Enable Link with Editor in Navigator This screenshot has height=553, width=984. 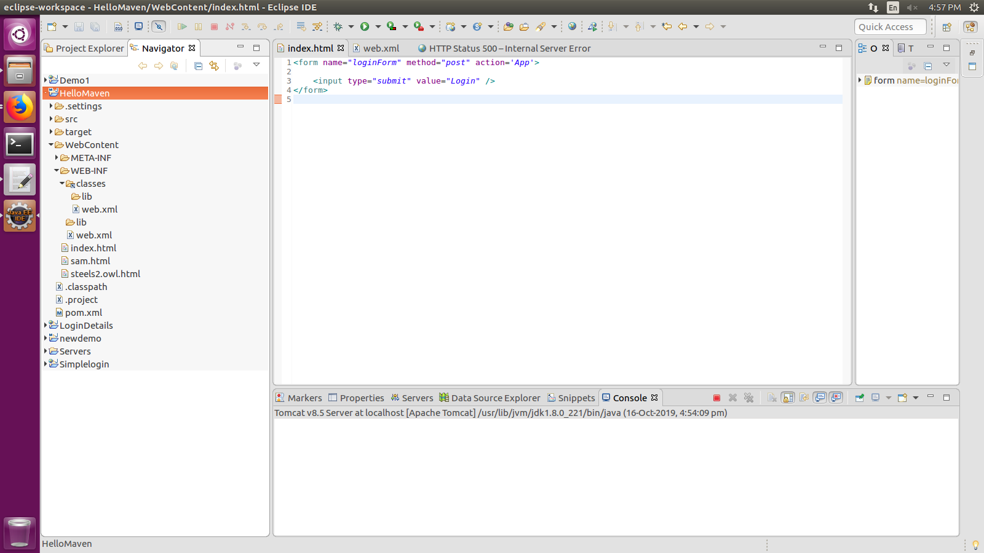click(x=214, y=66)
